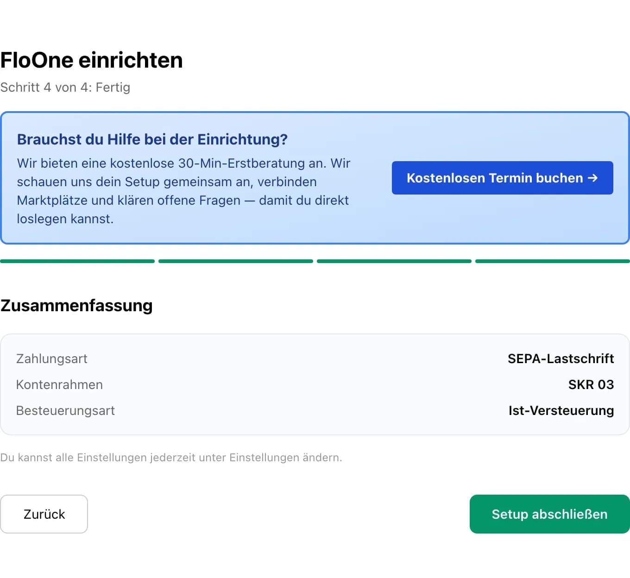Image resolution: width=630 pixels, height=578 pixels.
Task: Click the last green progress bar segment
Action: pos(553,261)
